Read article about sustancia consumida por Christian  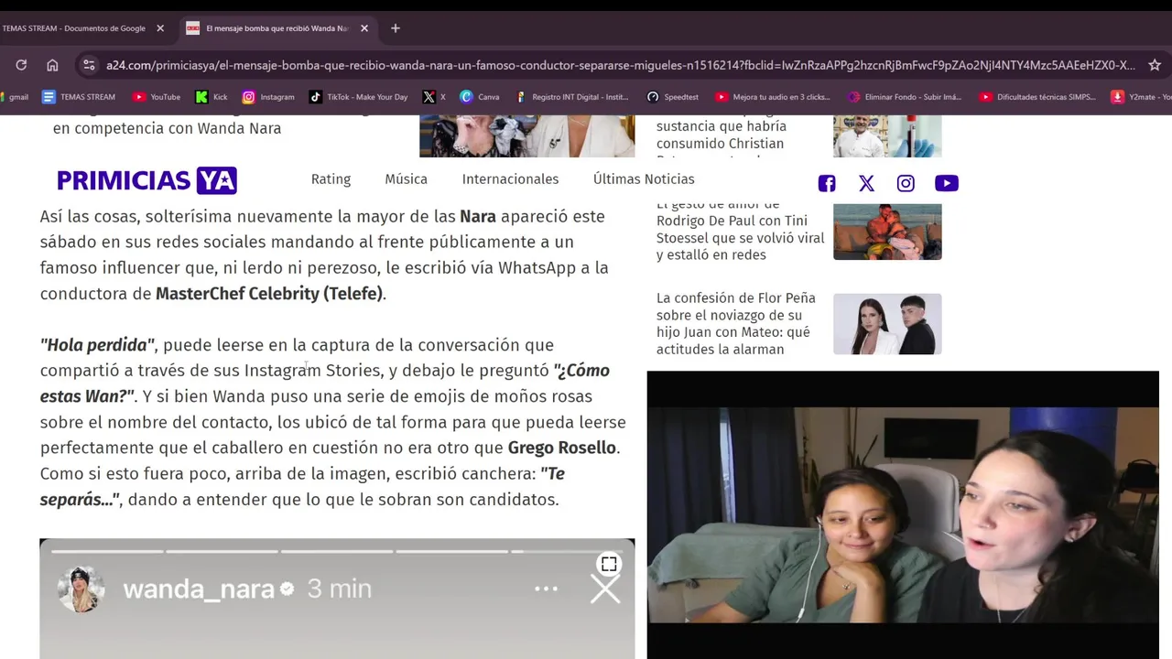click(x=722, y=135)
